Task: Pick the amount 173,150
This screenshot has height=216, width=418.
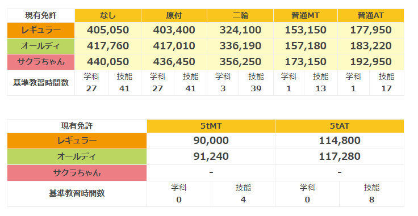Action: (306, 62)
